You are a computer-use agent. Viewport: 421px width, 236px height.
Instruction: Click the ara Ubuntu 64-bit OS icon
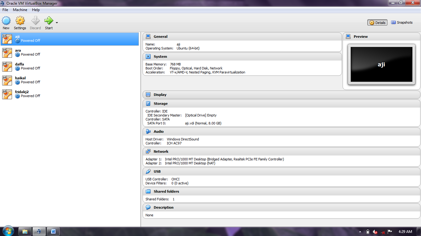click(7, 53)
